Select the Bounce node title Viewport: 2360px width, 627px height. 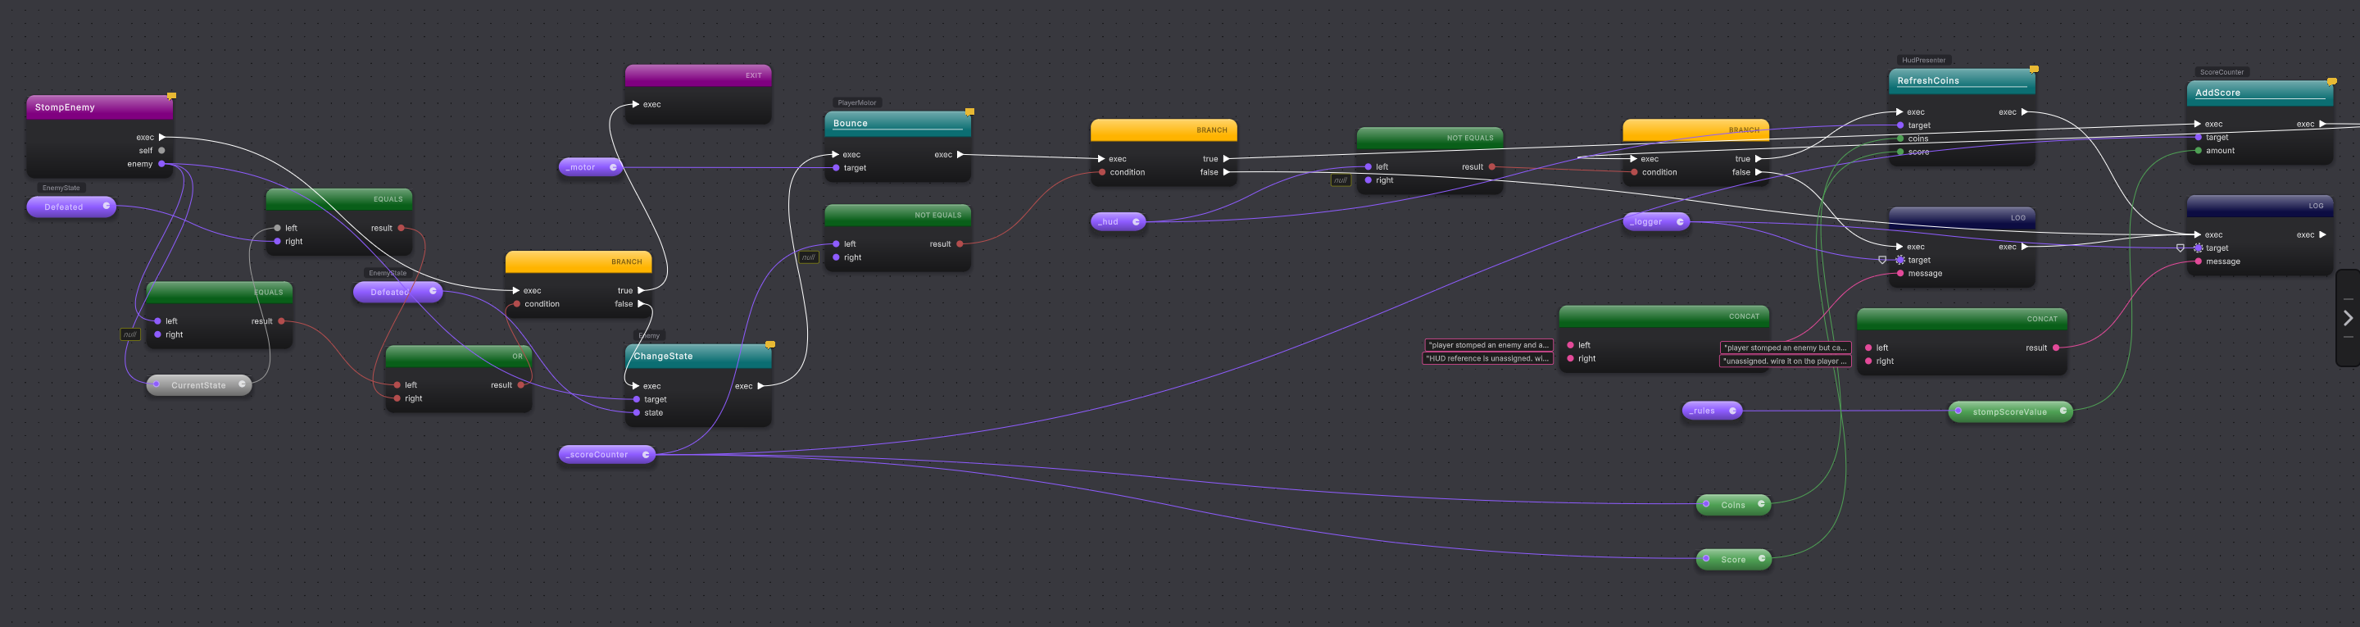(x=851, y=124)
